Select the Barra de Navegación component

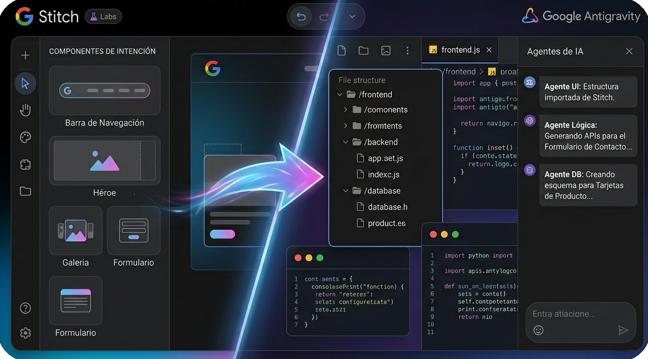104,90
